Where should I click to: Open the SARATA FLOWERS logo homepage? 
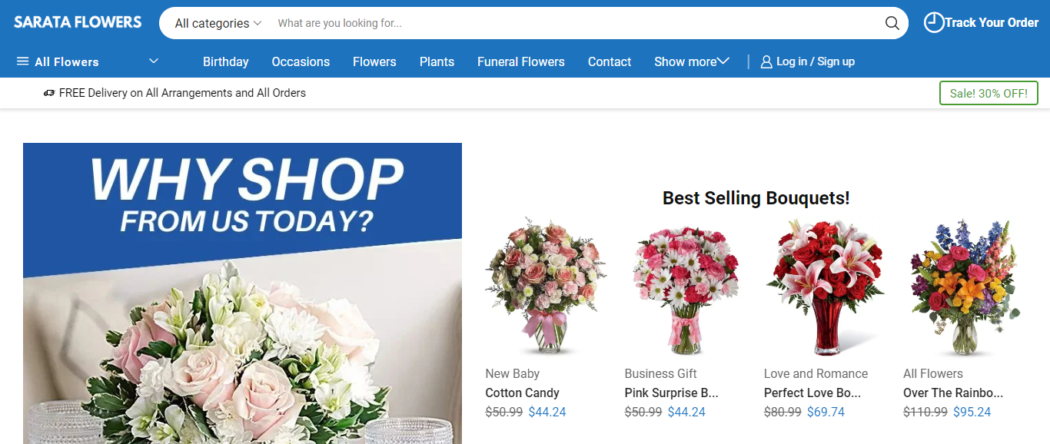pyautogui.click(x=78, y=22)
